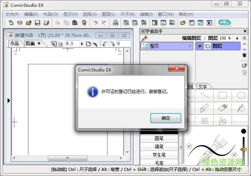Click double down arrow in layer panel
Viewport: 251px width, 176px height.
pos(244,55)
